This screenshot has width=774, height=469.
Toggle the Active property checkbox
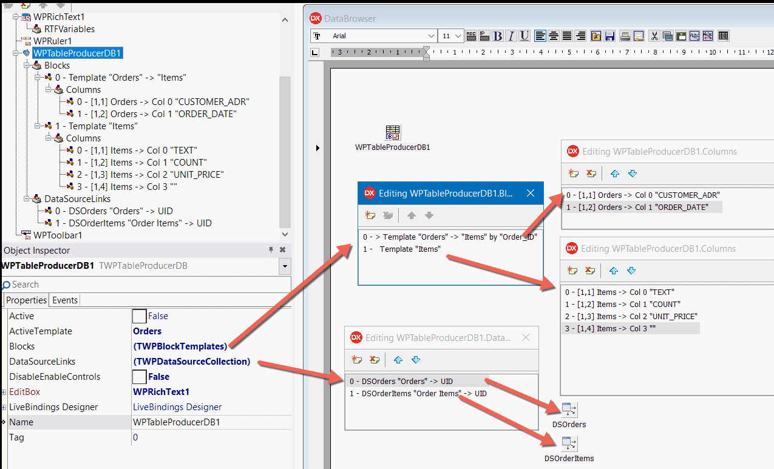click(139, 316)
